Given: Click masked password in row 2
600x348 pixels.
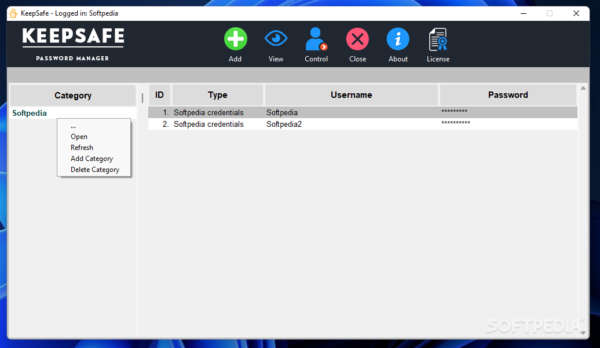Looking at the screenshot, I should tap(456, 123).
